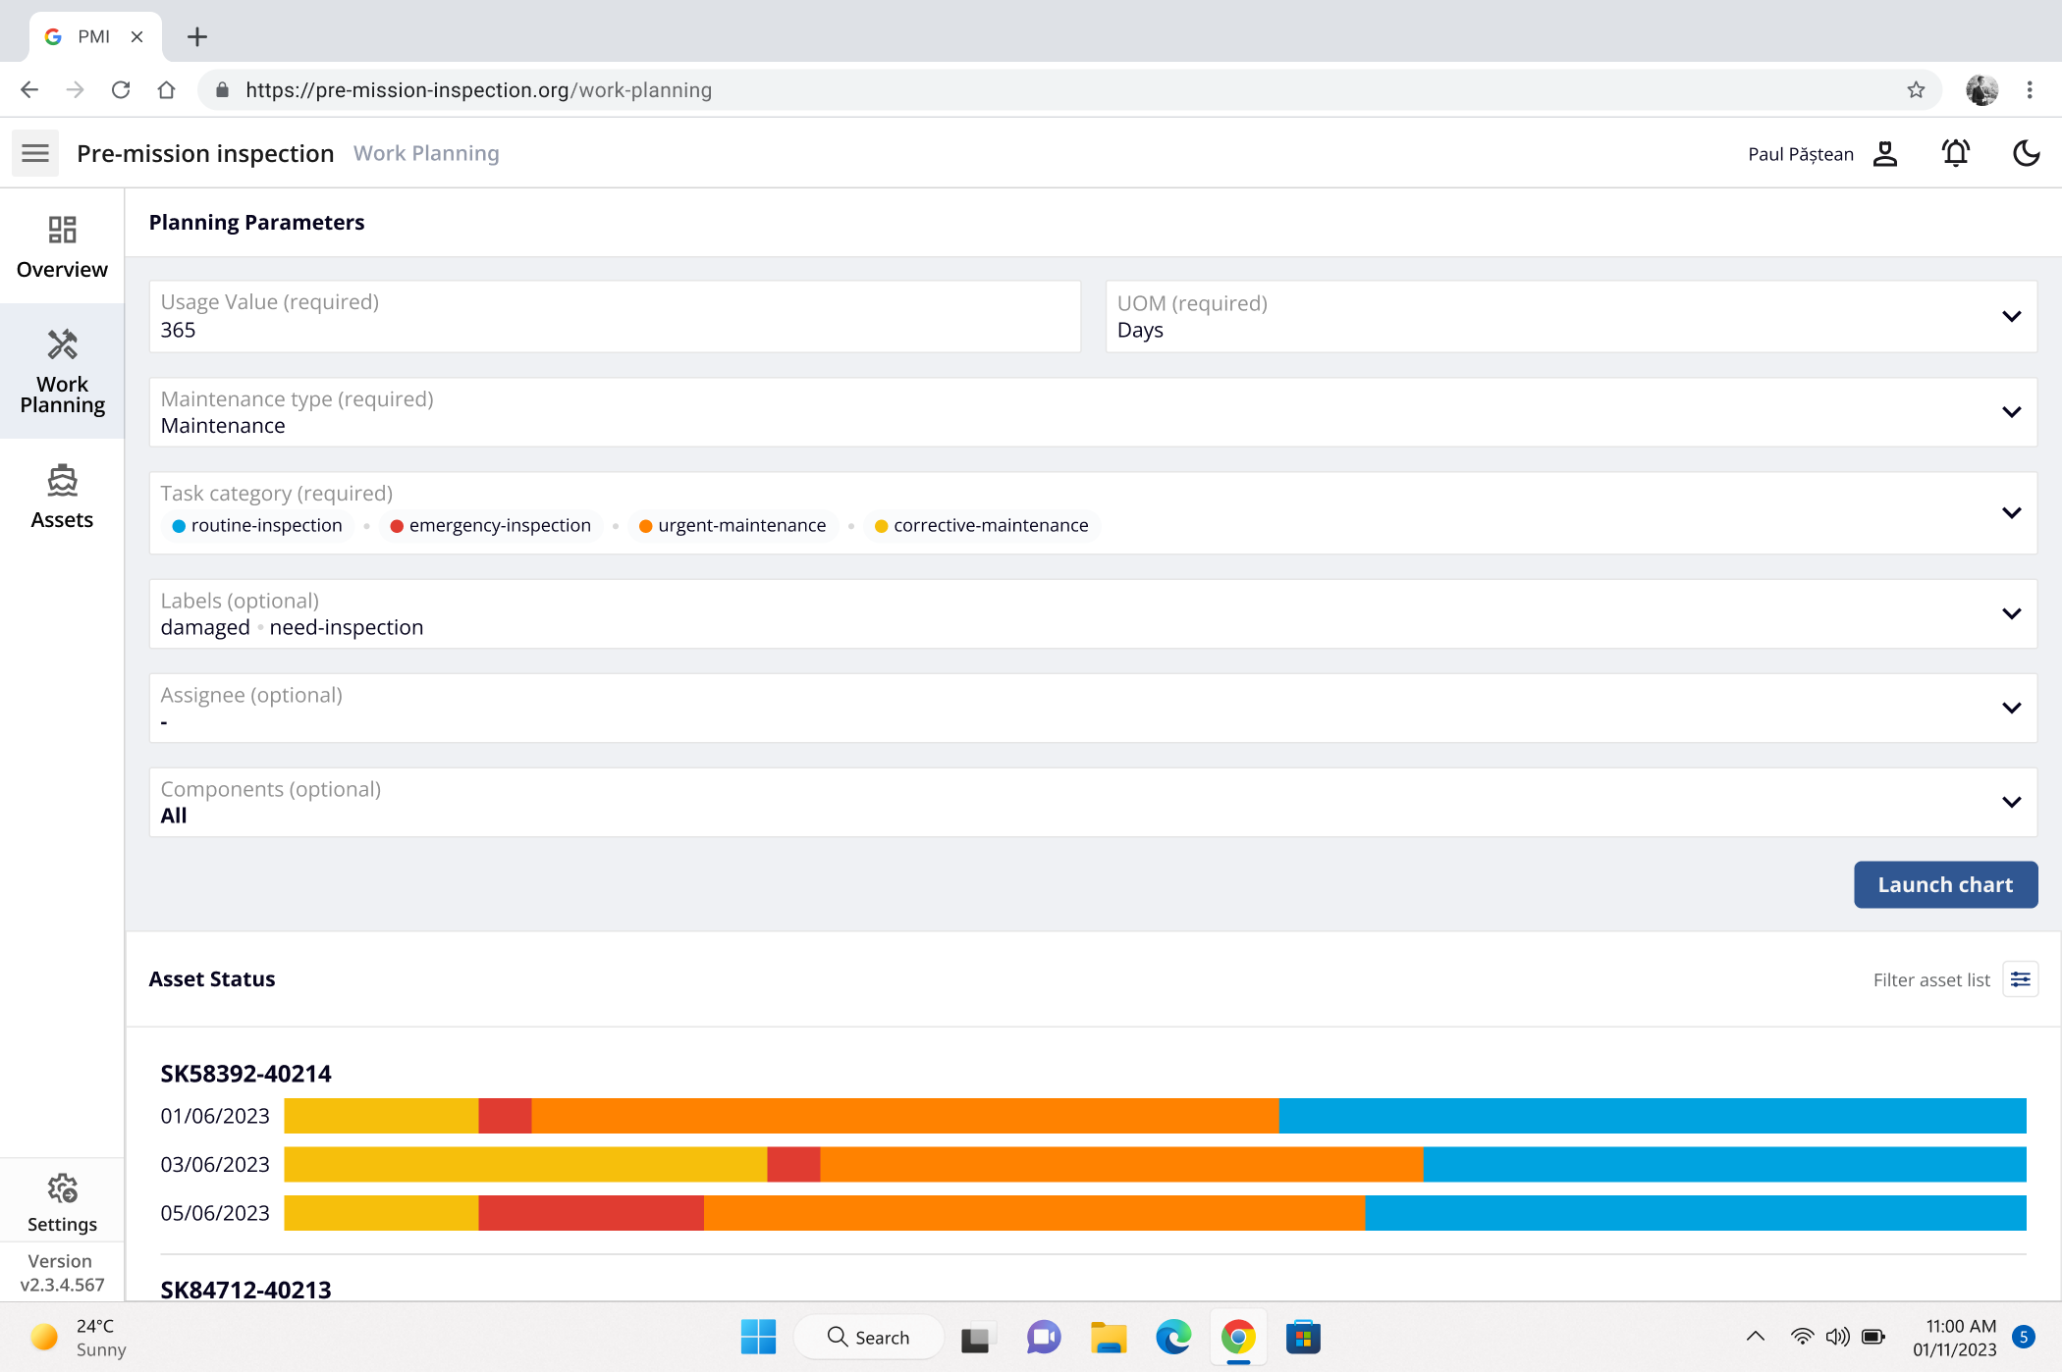Toggle dark mode moon icon
The image size is (2062, 1372).
(x=2026, y=153)
